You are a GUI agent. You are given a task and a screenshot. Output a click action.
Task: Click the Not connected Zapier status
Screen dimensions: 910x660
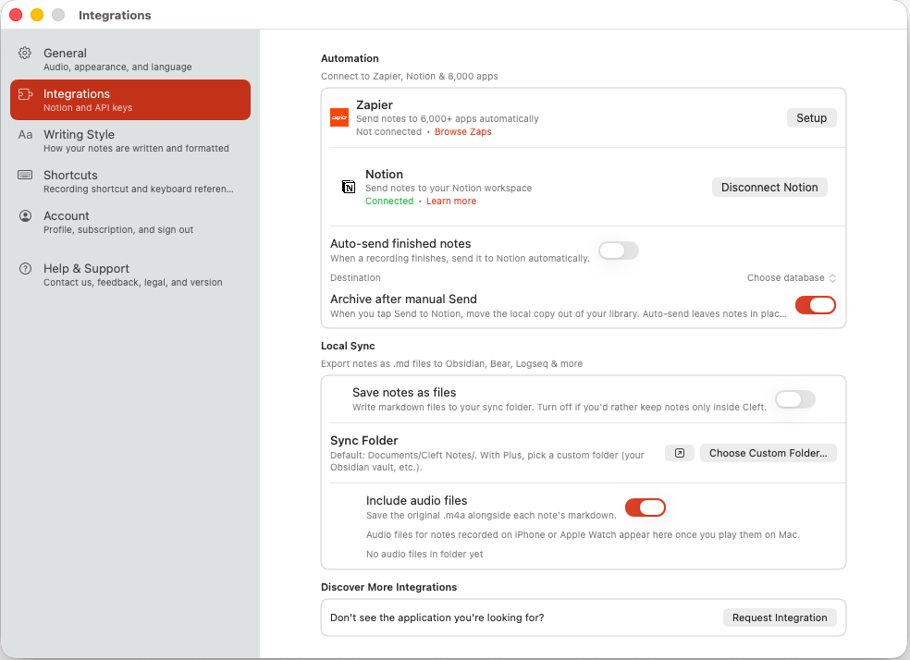(x=388, y=131)
